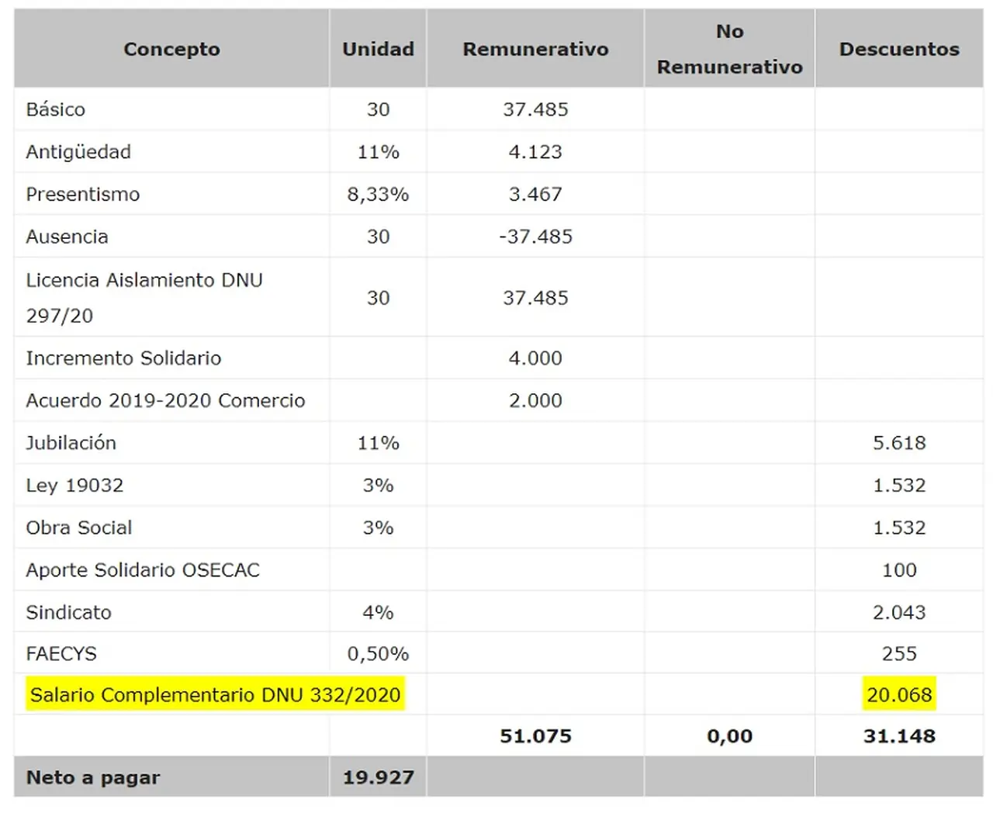Select Acuerdo 2019-2020 Comercio row label
The width and height of the screenshot is (993, 813).
coord(165,400)
